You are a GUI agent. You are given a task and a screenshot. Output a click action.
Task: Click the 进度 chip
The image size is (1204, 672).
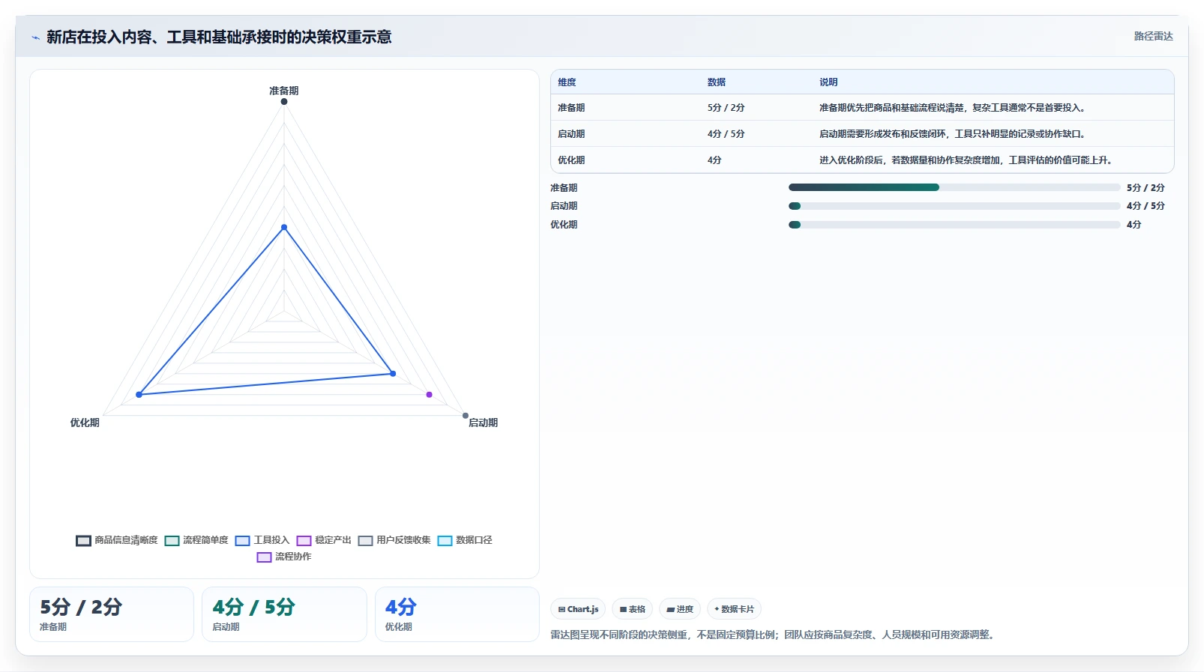coord(680,609)
